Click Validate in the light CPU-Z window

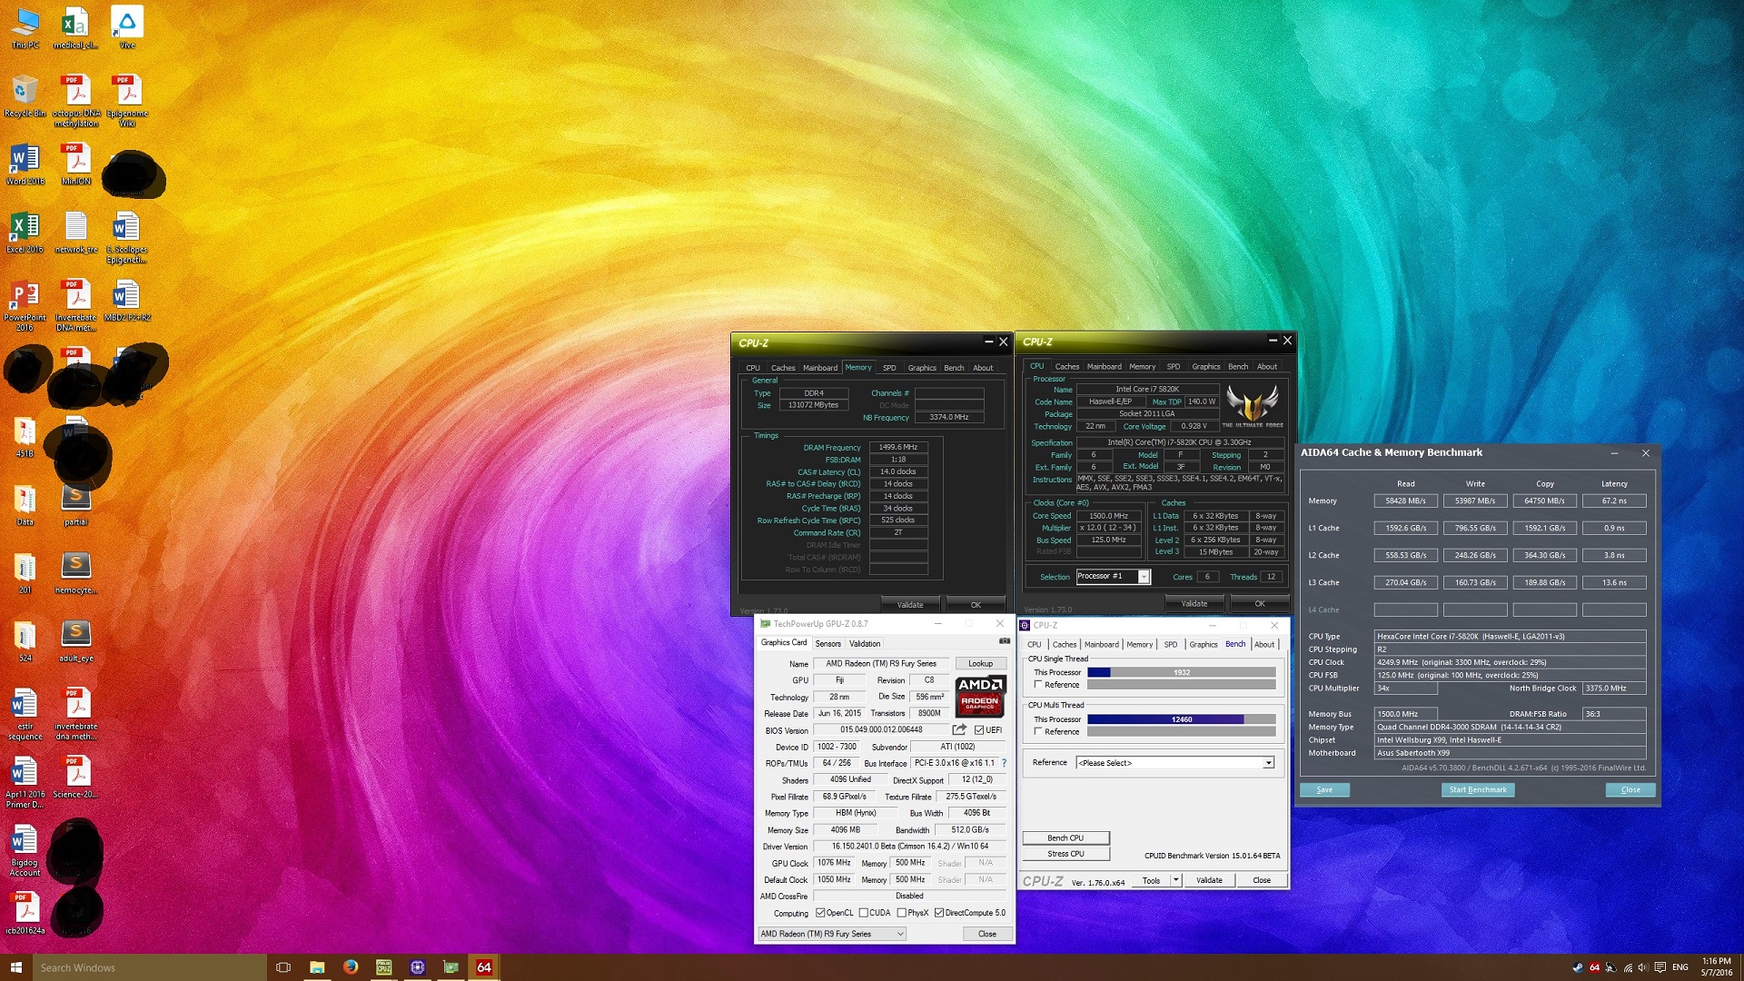pyautogui.click(x=1209, y=880)
